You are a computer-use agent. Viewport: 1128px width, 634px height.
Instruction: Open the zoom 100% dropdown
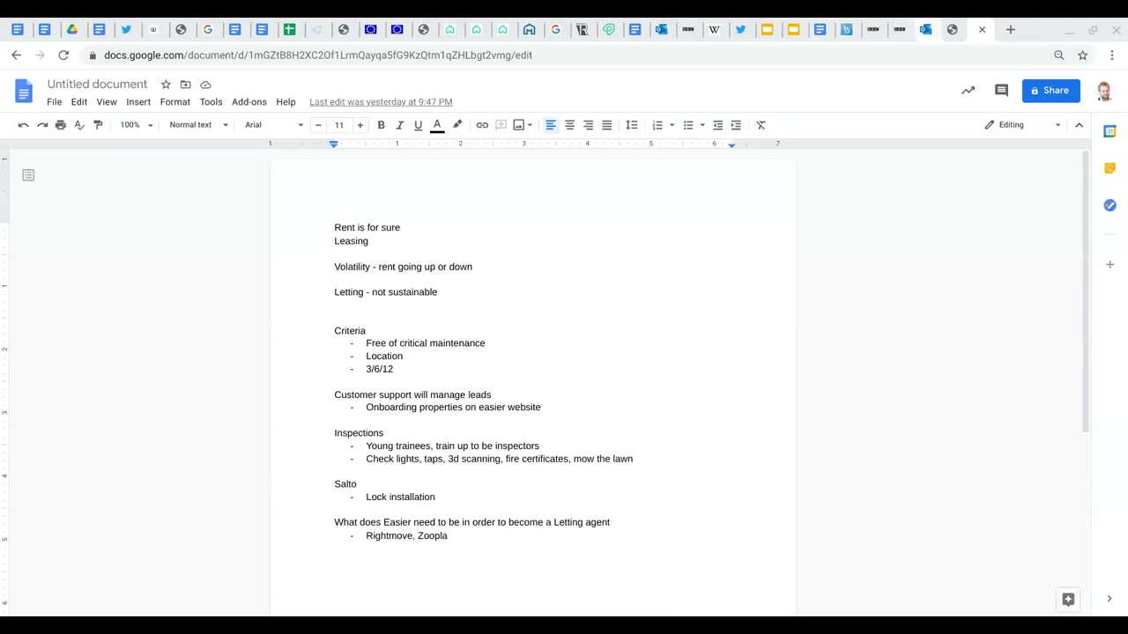click(x=136, y=125)
